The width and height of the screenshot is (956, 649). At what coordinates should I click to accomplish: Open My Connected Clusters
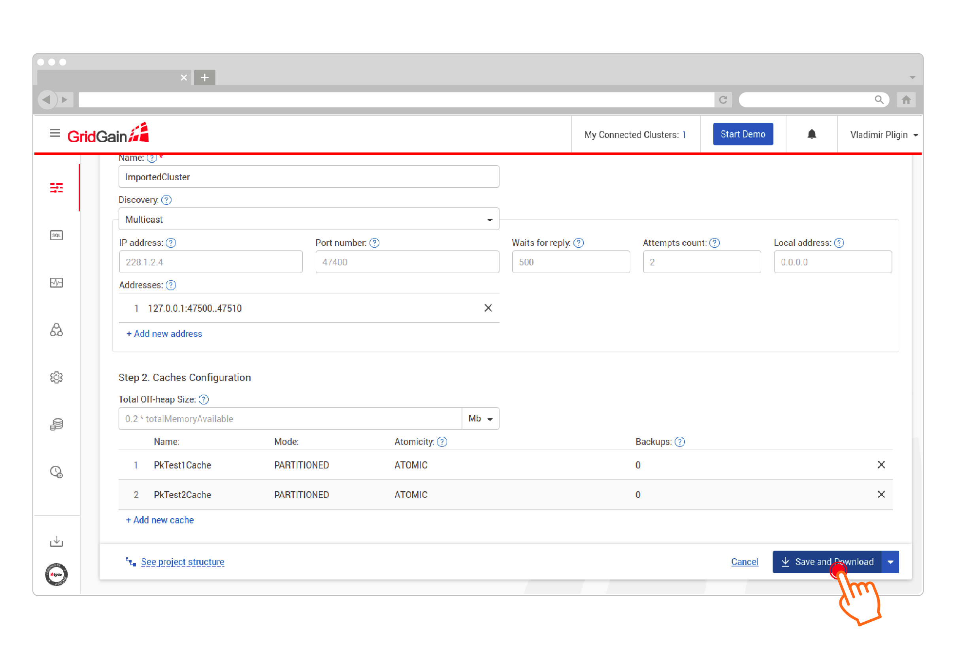[635, 135]
